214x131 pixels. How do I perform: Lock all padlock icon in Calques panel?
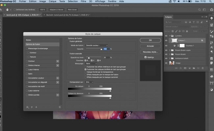click(x=187, y=31)
